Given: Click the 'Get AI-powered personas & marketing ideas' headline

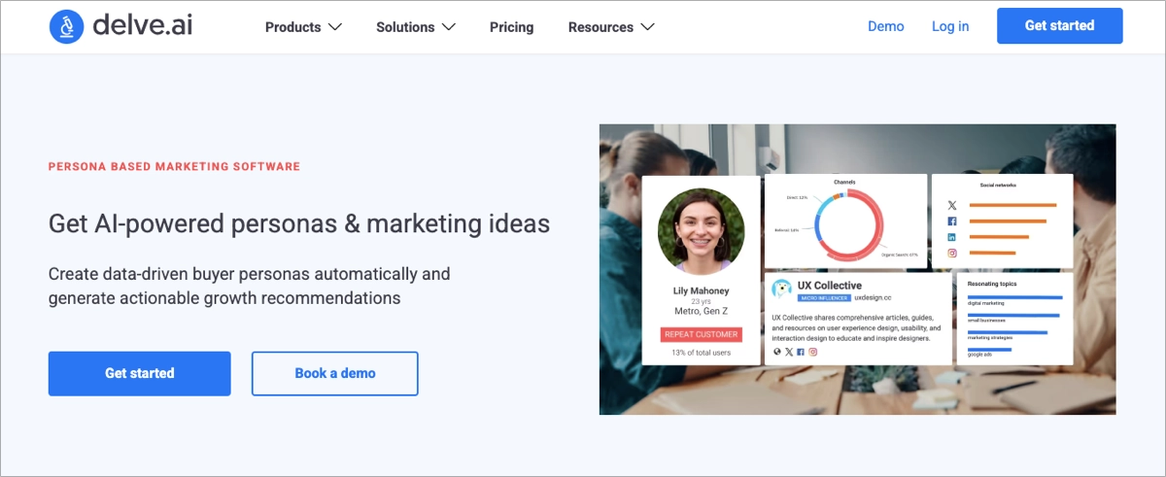Looking at the screenshot, I should 299,224.
